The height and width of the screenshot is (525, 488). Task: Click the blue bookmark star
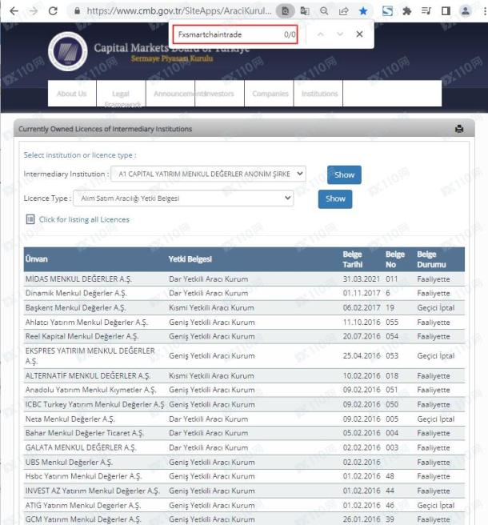click(x=363, y=11)
